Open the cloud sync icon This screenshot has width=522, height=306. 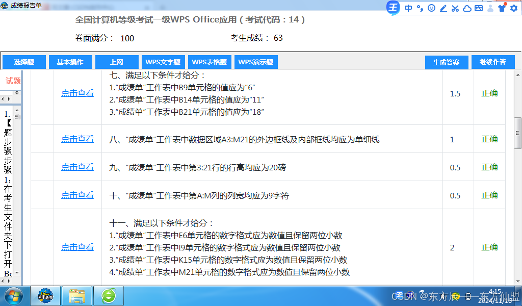467,8
